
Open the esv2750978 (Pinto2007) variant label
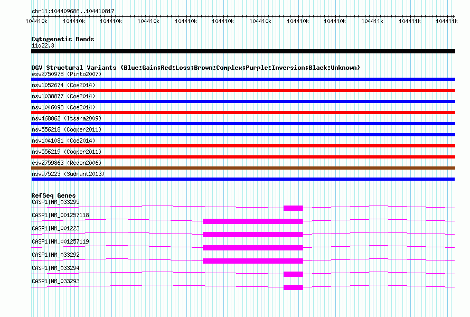(x=67, y=74)
